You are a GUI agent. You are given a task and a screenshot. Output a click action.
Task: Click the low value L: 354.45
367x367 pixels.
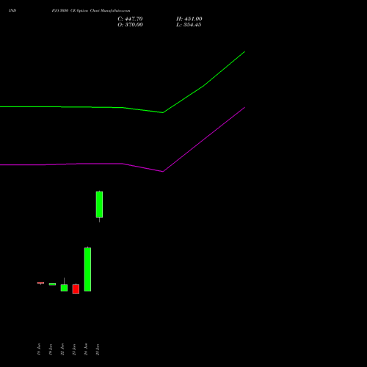point(189,25)
